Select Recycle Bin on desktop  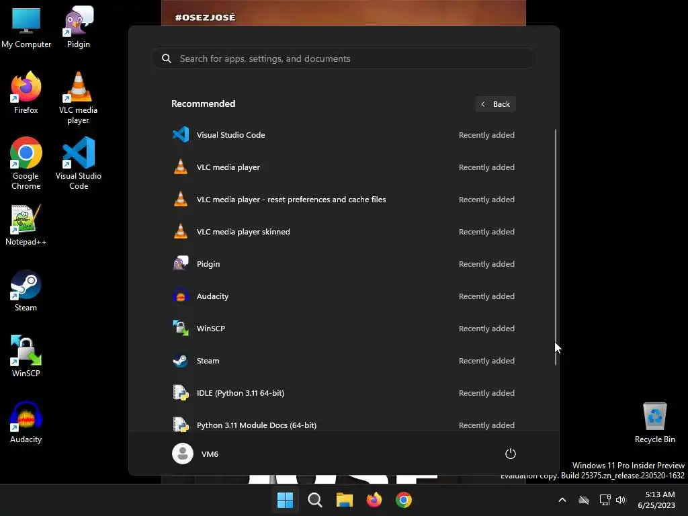pos(654,422)
